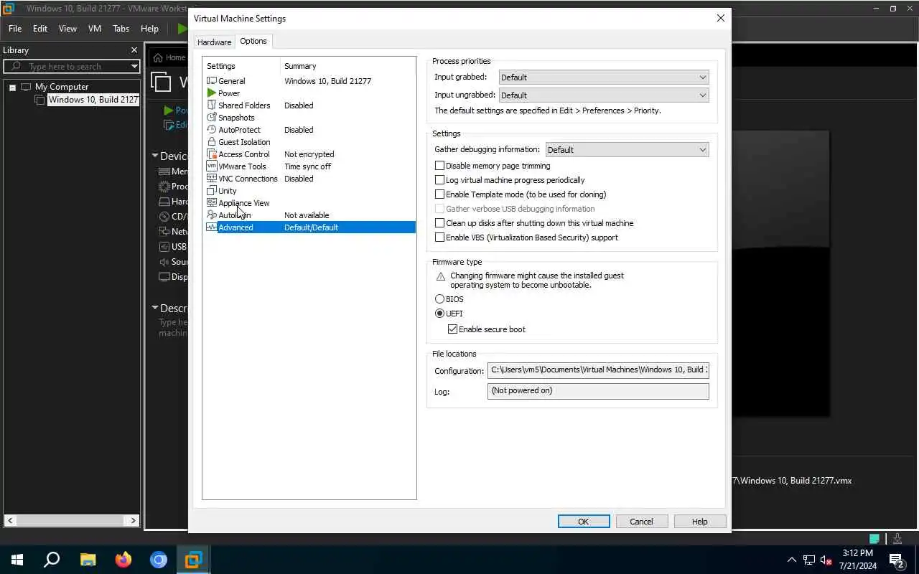
Task: Select the Shared Folders icon
Action: pos(212,105)
